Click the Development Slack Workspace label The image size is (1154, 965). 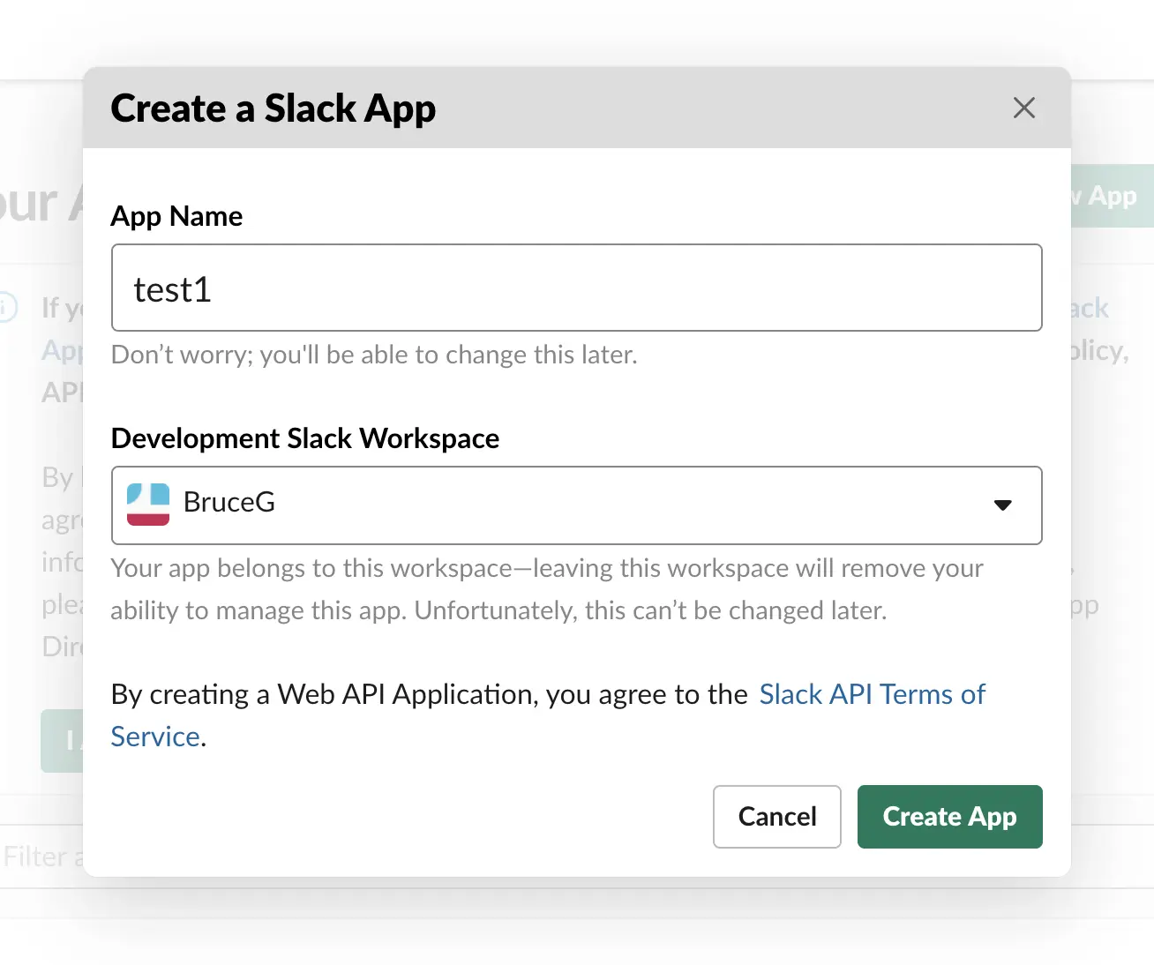coord(305,438)
